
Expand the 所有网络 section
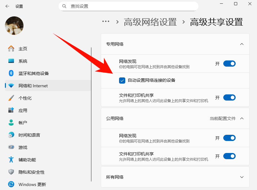[x=242, y=177]
